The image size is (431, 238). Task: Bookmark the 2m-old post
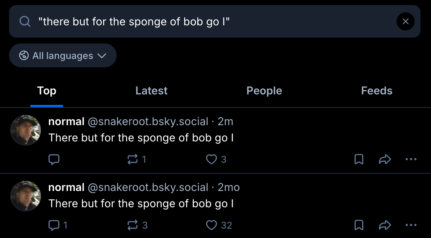point(359,159)
